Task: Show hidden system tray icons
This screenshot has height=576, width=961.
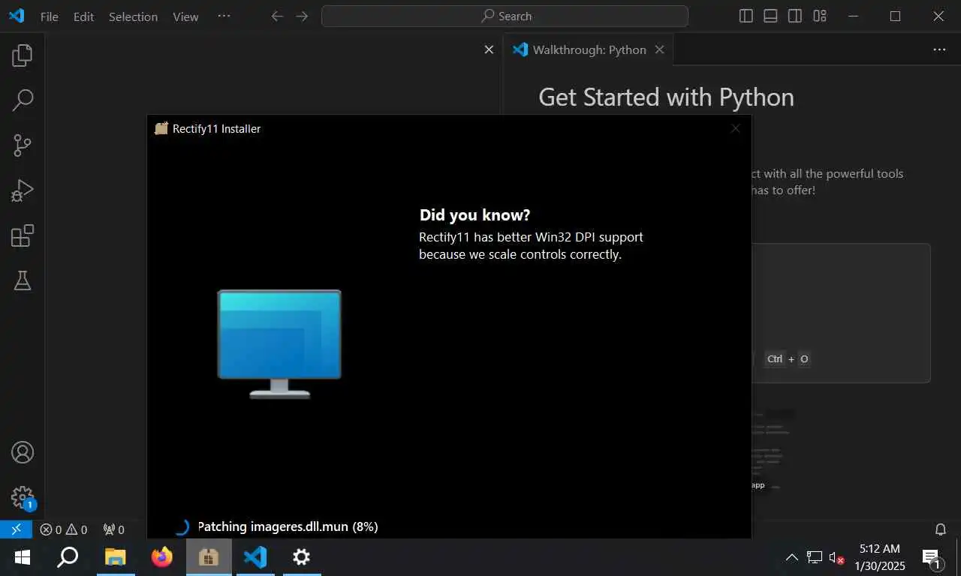Action: pyautogui.click(x=792, y=557)
